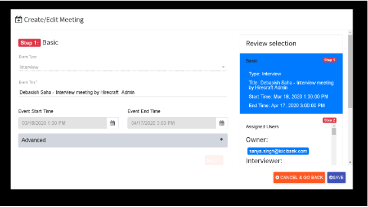Screen dimensions: 368x207
Task: Click the Assigned Users panel scrollbar thumb
Action: pyautogui.click(x=334, y=132)
